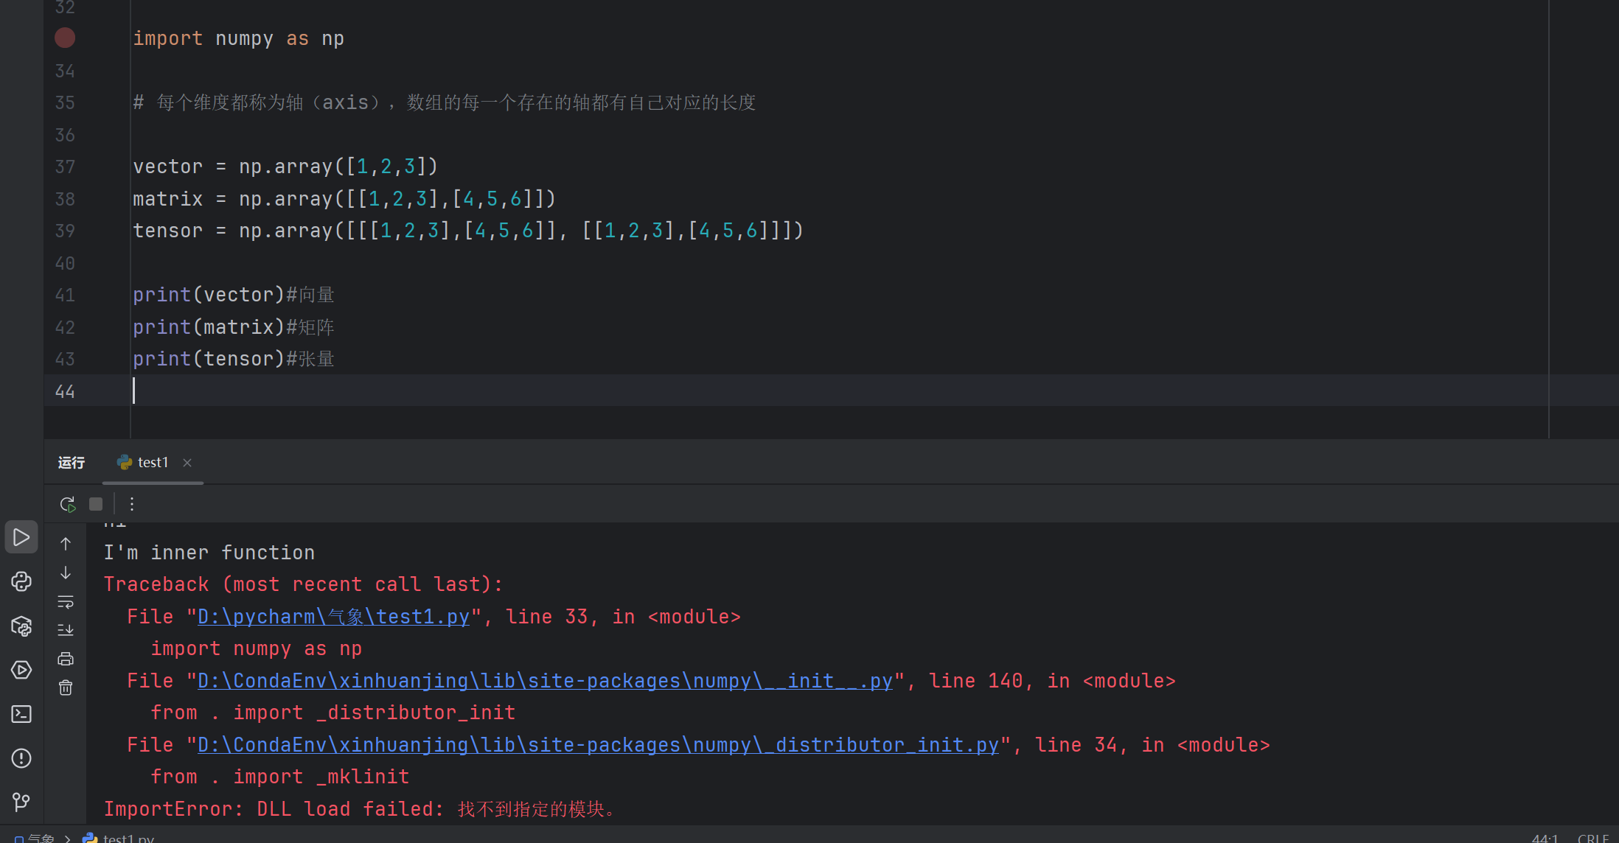Clear console with the trash icon
This screenshot has width=1619, height=843.
click(66, 688)
